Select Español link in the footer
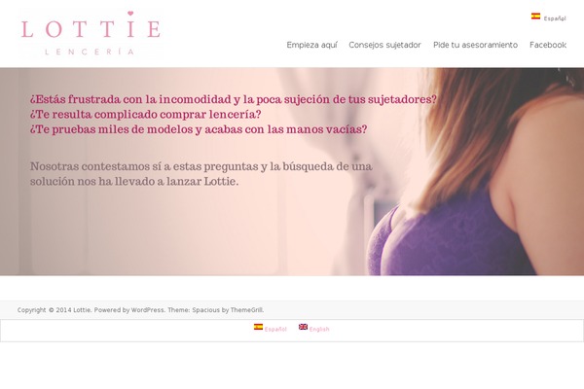Viewport: 584px width, 389px height. point(275,329)
